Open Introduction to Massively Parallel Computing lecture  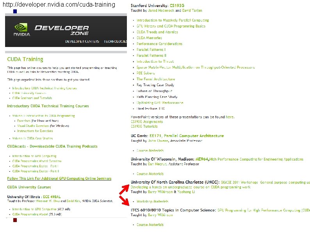tap(173, 20)
